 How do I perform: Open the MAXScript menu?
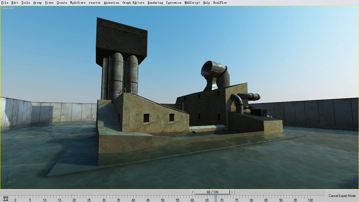pos(192,3)
